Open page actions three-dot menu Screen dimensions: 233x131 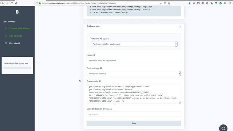point(161,3)
